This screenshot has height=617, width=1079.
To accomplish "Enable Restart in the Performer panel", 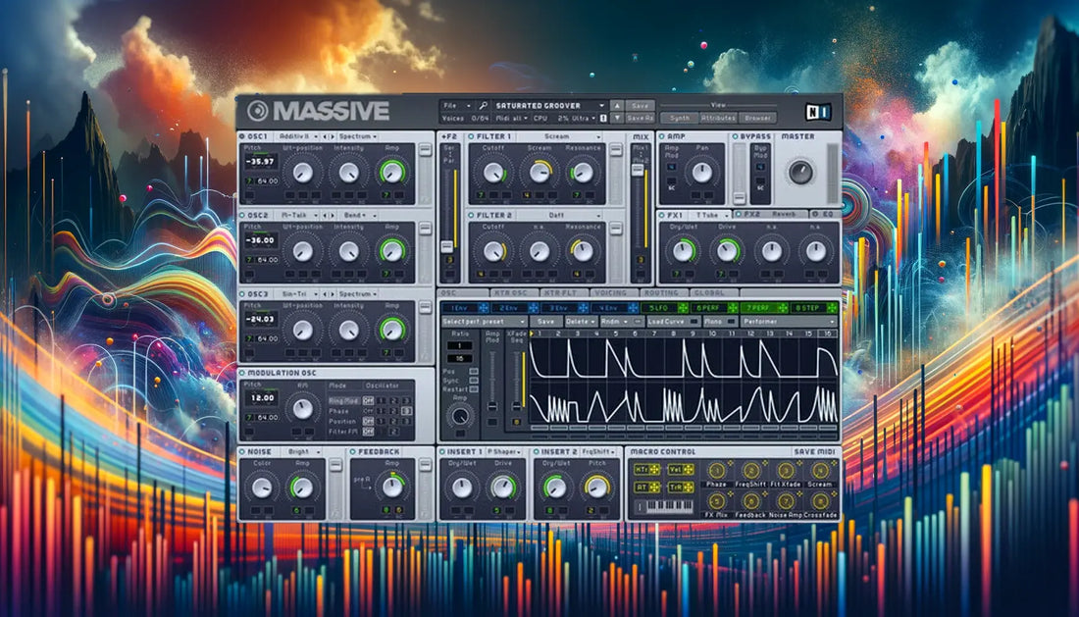I will [475, 387].
